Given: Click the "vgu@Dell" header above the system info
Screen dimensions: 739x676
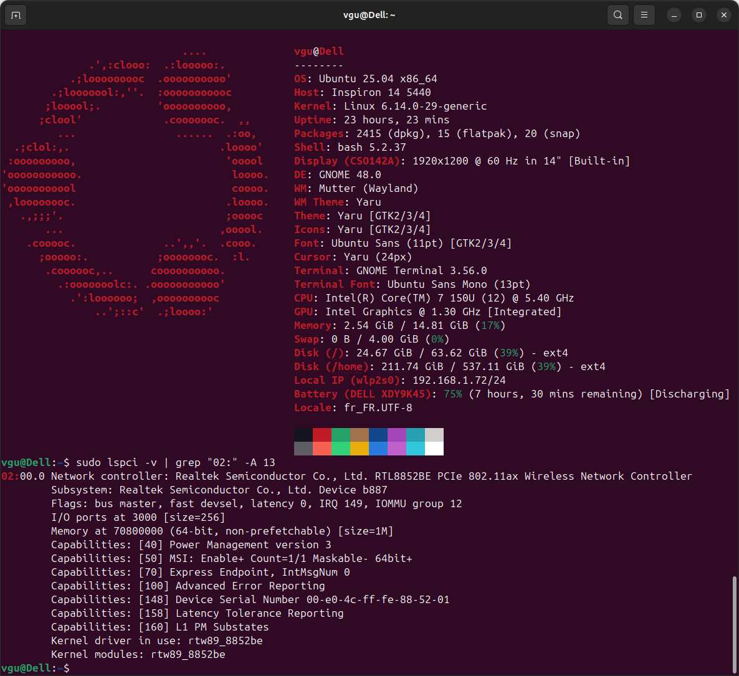Looking at the screenshot, I should click(x=319, y=51).
